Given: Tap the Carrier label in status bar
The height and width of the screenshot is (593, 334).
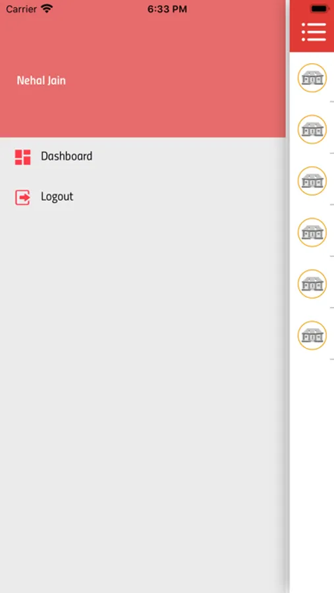Looking at the screenshot, I should (x=21, y=9).
